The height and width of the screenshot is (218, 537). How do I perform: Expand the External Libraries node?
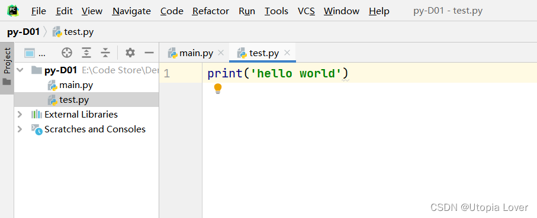pyautogui.click(x=20, y=115)
